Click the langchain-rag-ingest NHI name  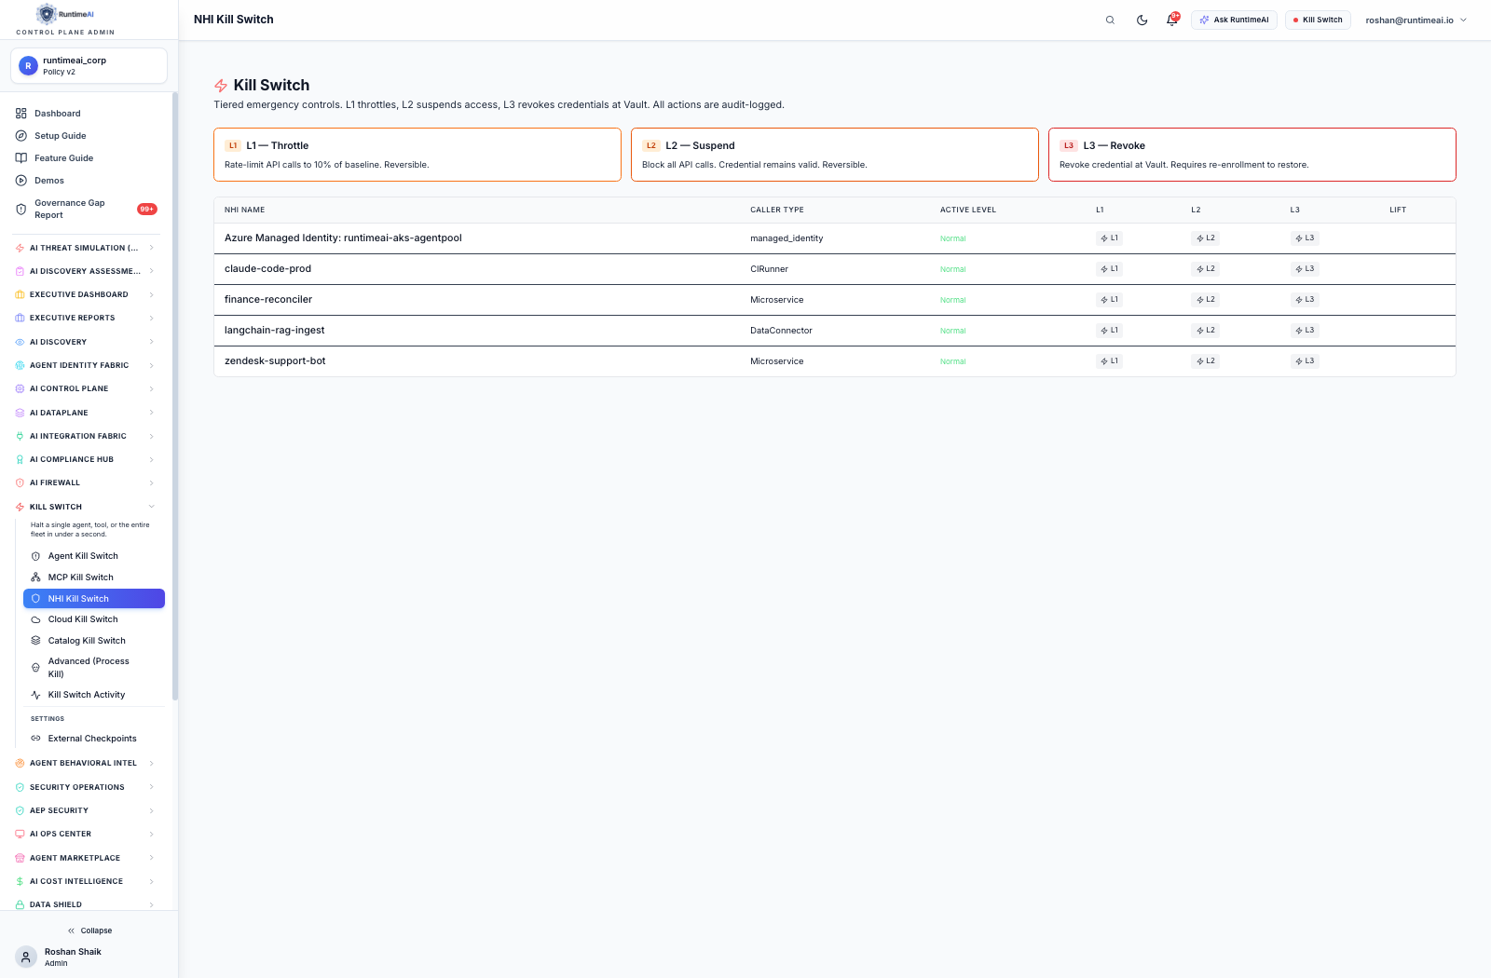(x=275, y=331)
